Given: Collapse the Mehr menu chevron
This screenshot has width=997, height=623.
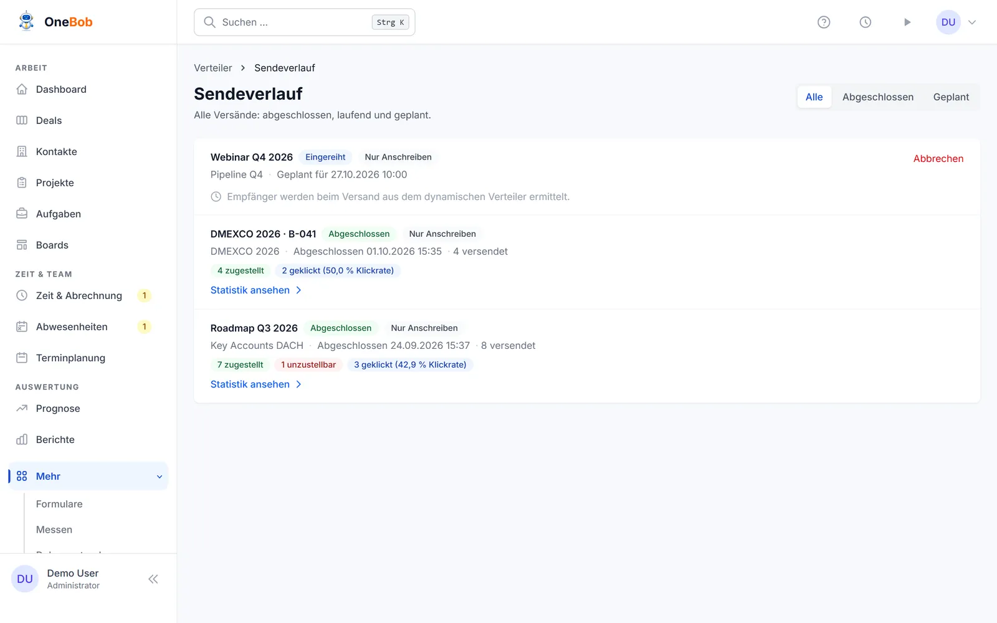Looking at the screenshot, I should tap(160, 477).
